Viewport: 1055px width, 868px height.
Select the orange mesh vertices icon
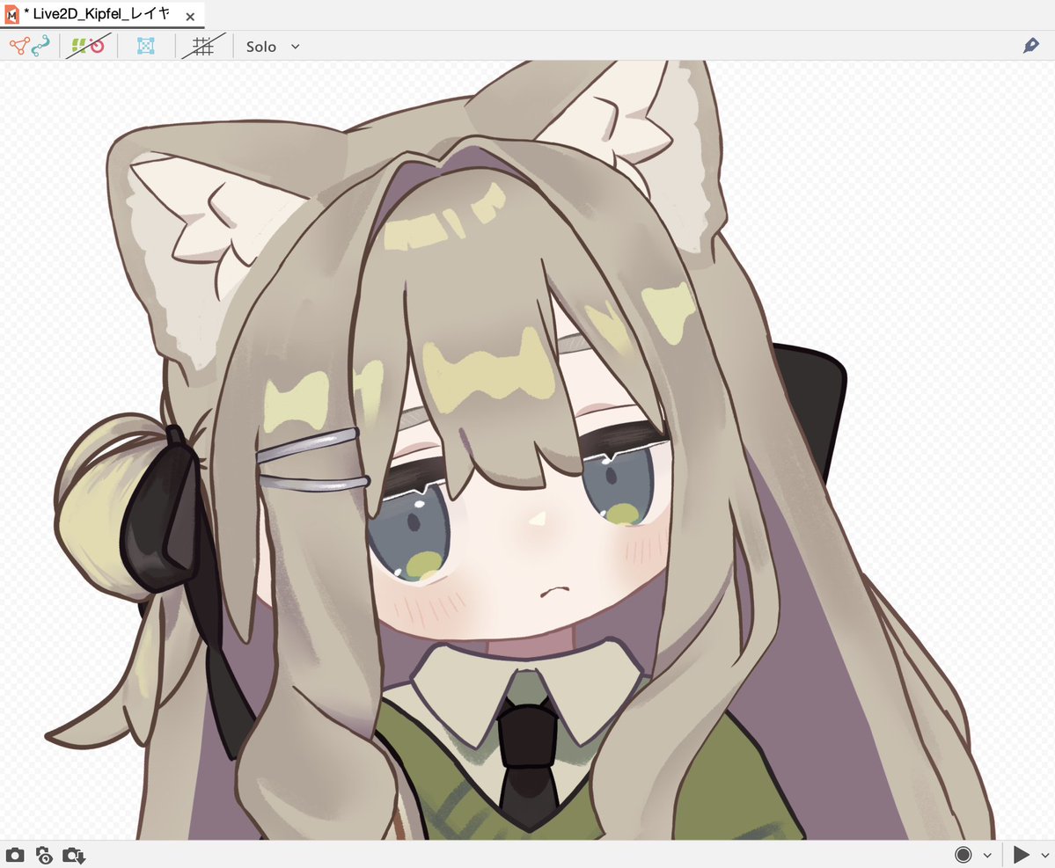click(x=19, y=46)
